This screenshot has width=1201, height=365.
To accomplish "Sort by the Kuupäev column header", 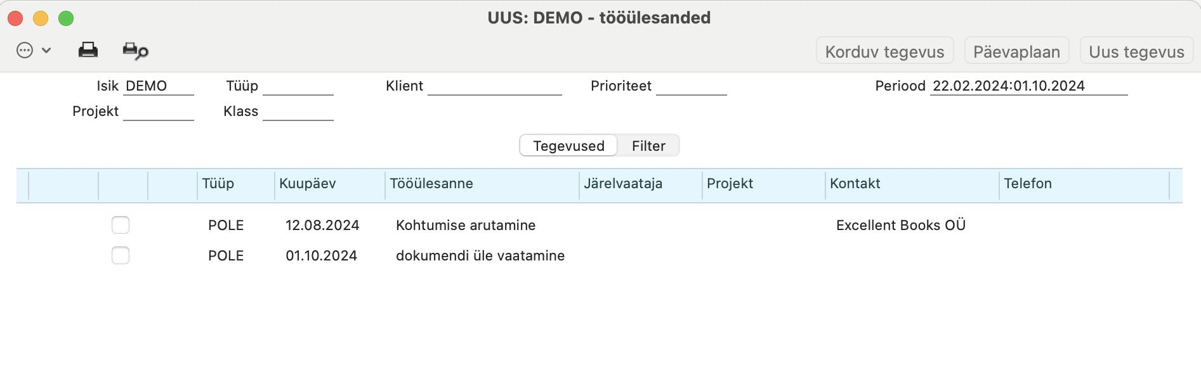I will (330, 184).
